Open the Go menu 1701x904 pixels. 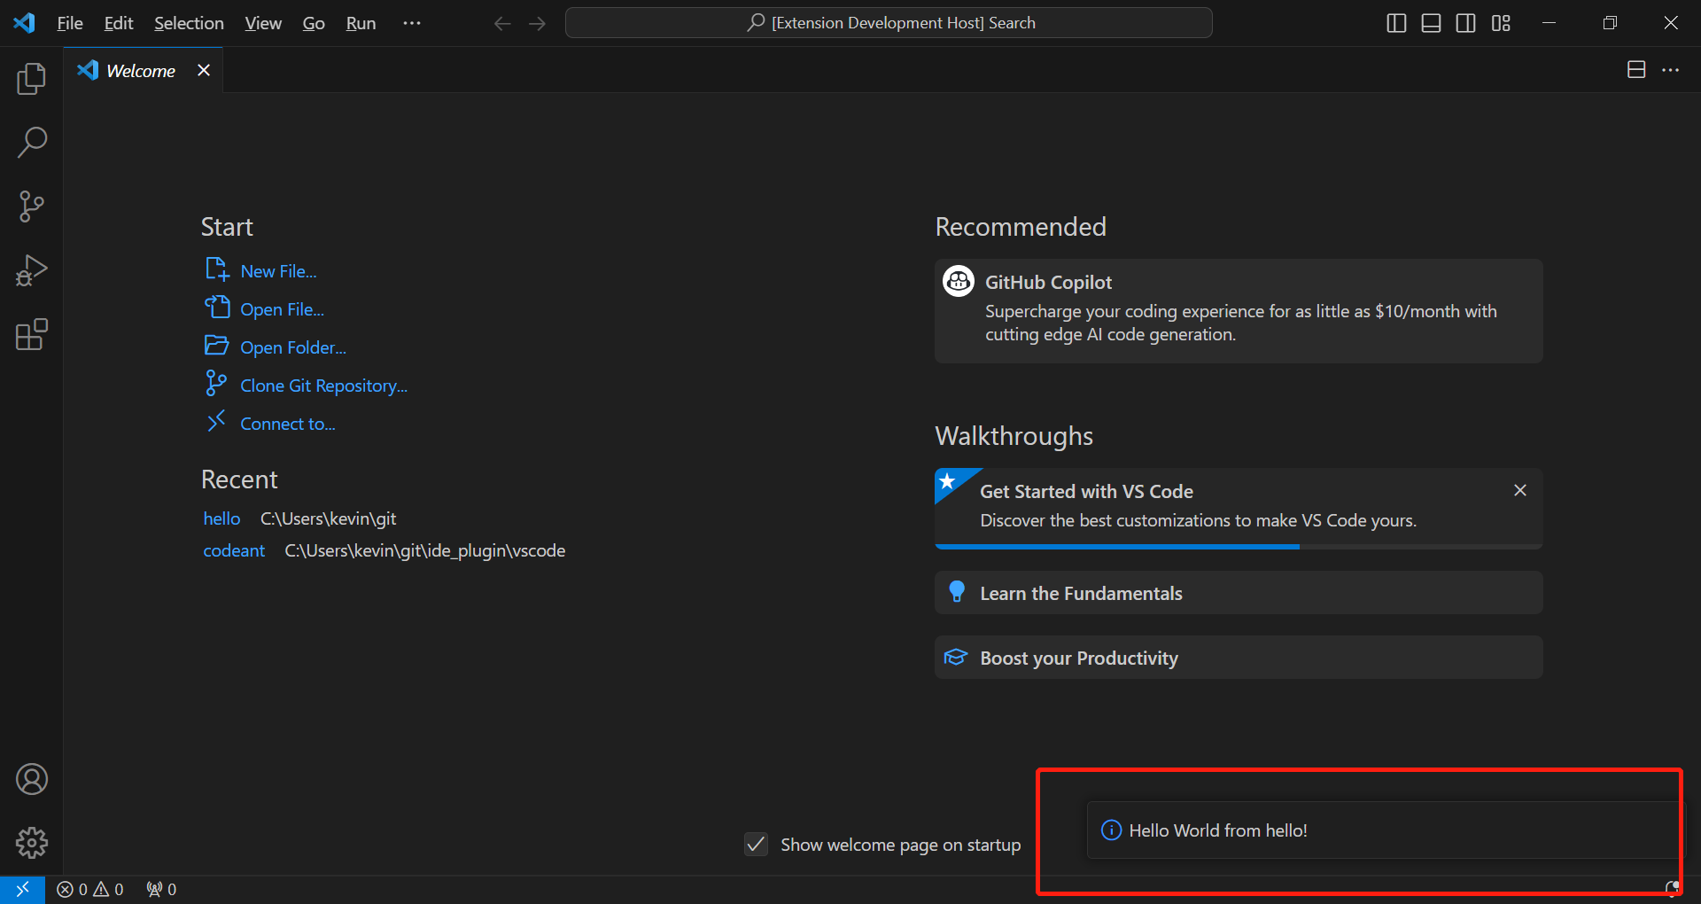(314, 23)
